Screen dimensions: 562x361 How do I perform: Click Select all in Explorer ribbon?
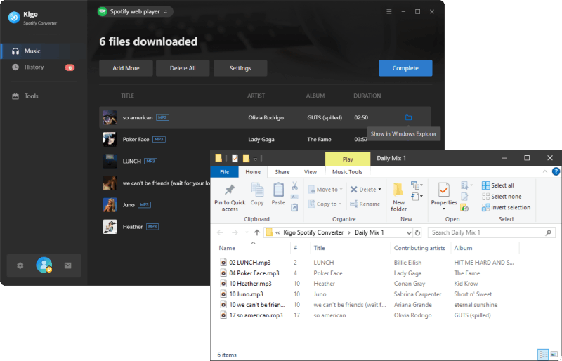498,185
